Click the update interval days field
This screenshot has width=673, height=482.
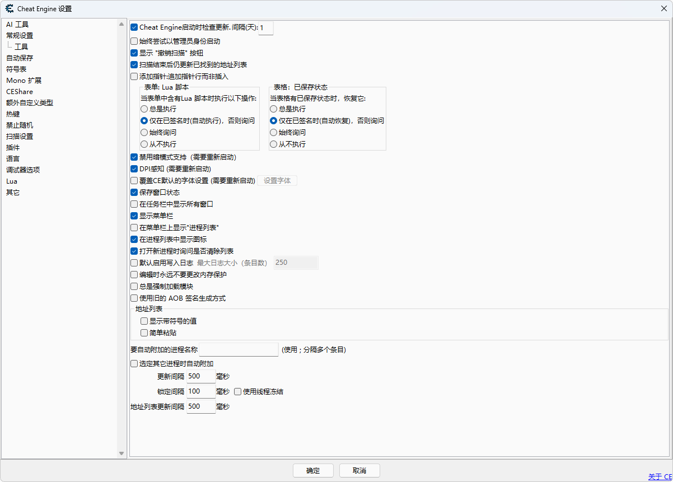[266, 27]
